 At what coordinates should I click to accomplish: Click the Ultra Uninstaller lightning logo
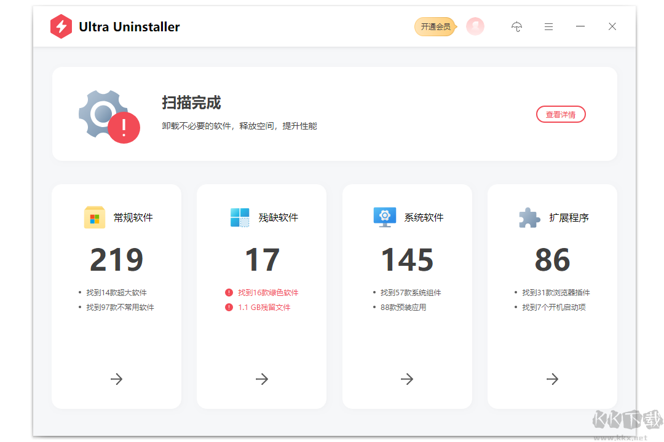[61, 26]
